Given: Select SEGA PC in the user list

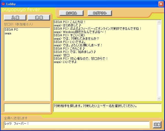Looking at the screenshot, I should [x=11, y=30].
